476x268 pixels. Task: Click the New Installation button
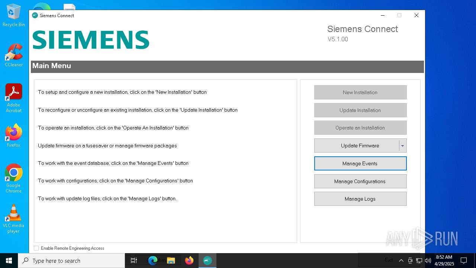360,92
